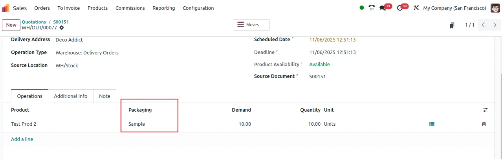The height and width of the screenshot is (159, 502).
Task: Click the debug tools wrench icon
Action: point(416,8)
